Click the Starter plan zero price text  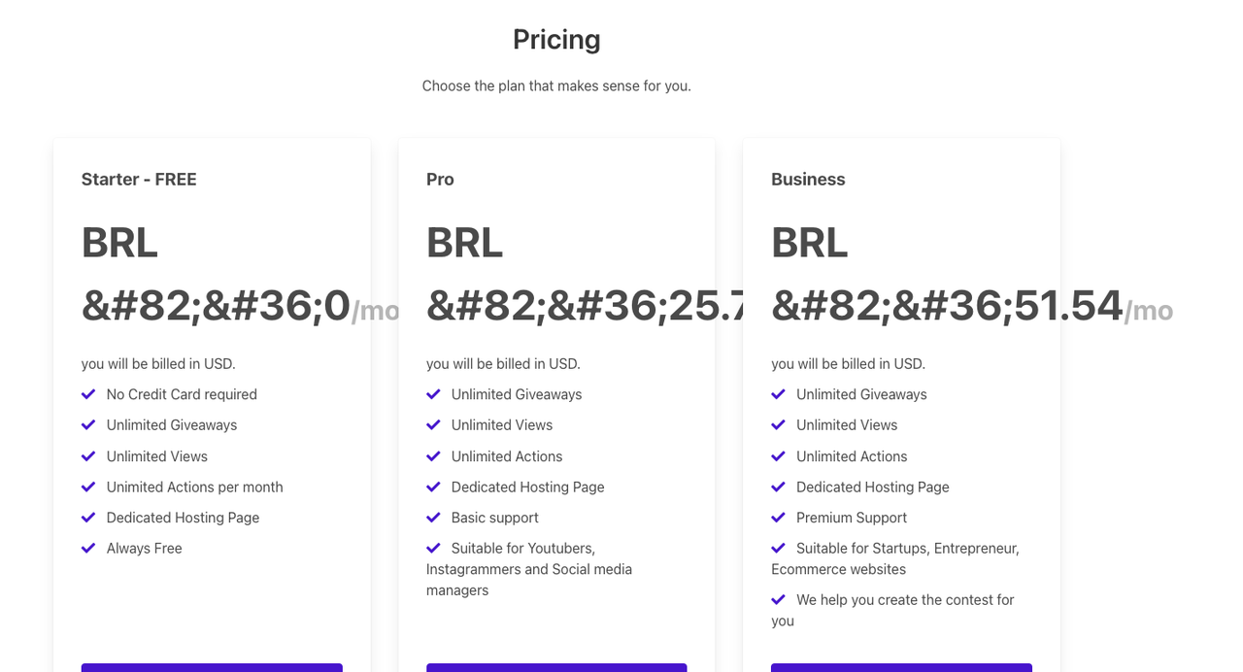point(216,306)
